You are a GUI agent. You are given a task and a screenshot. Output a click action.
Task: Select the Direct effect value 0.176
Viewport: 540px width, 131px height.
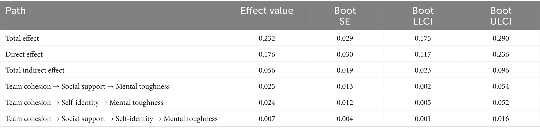pos(267,54)
